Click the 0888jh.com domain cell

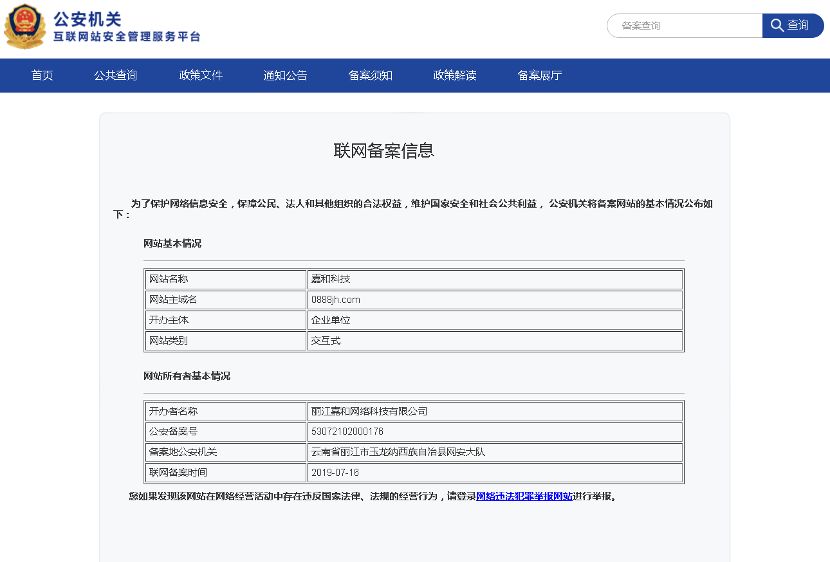[x=336, y=300]
